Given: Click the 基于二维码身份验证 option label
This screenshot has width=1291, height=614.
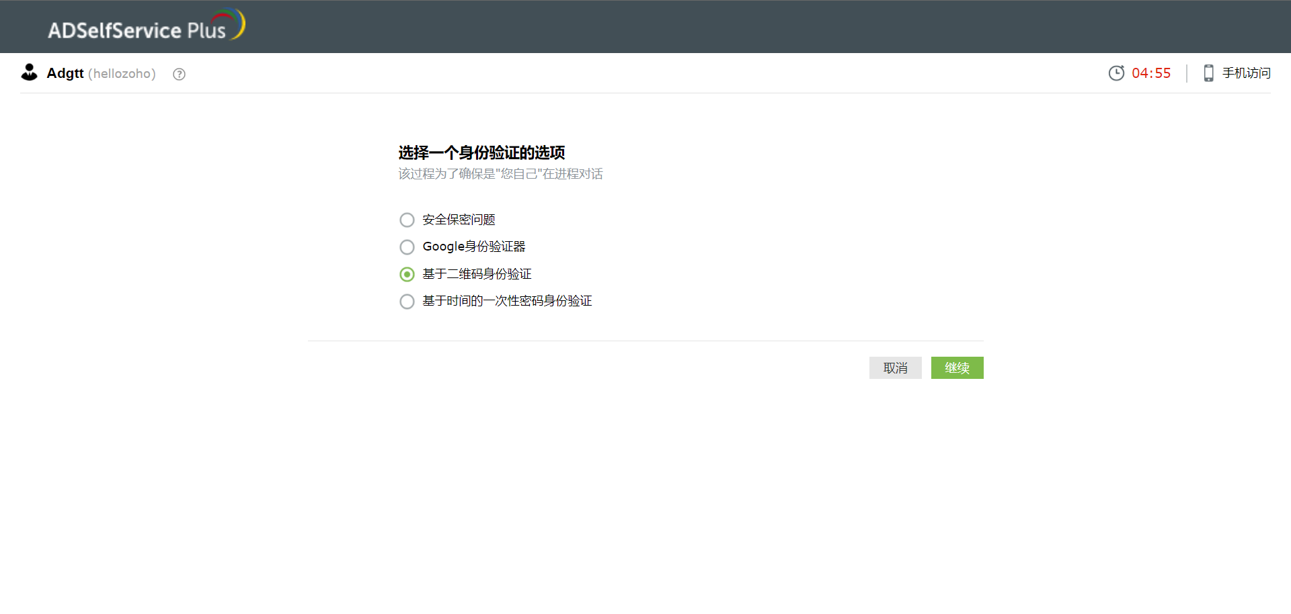Looking at the screenshot, I should point(477,274).
